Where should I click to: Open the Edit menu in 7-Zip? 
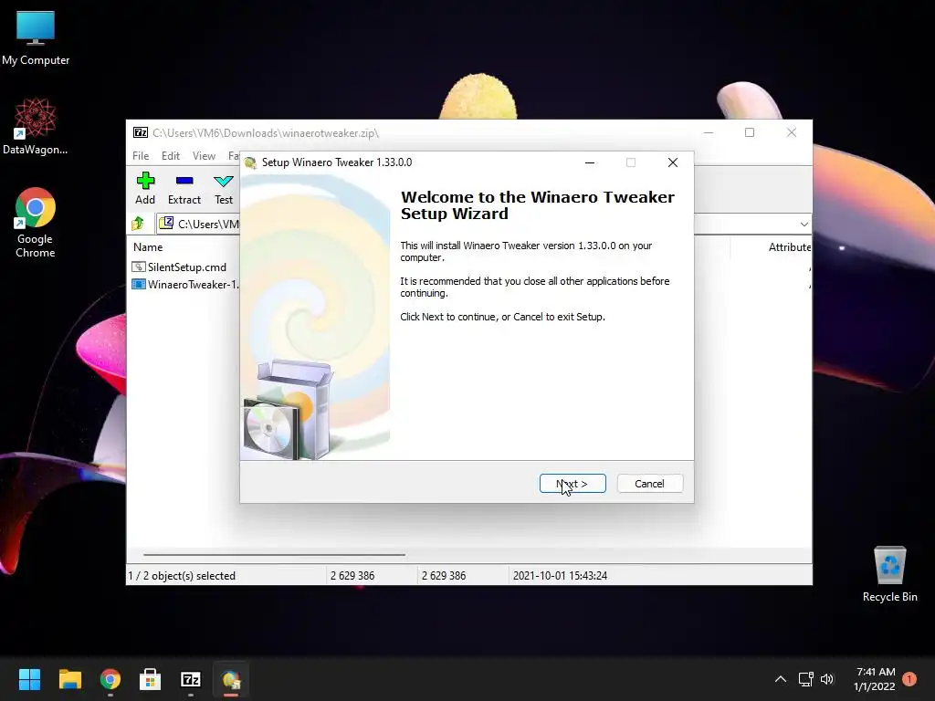pos(171,155)
